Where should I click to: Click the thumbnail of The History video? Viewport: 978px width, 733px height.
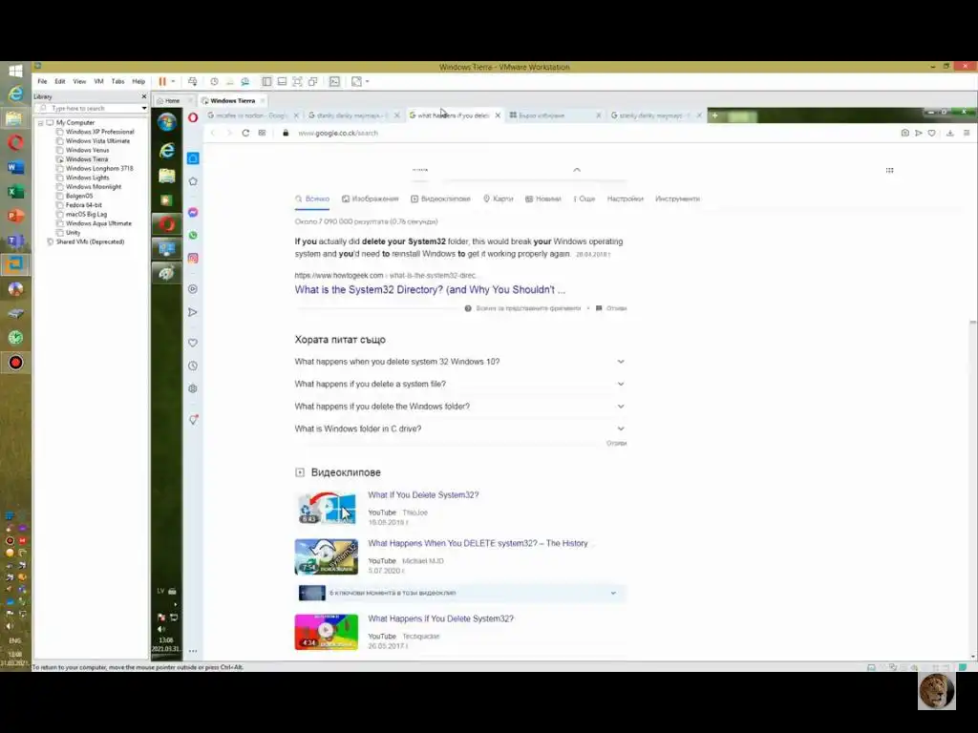[x=327, y=557]
